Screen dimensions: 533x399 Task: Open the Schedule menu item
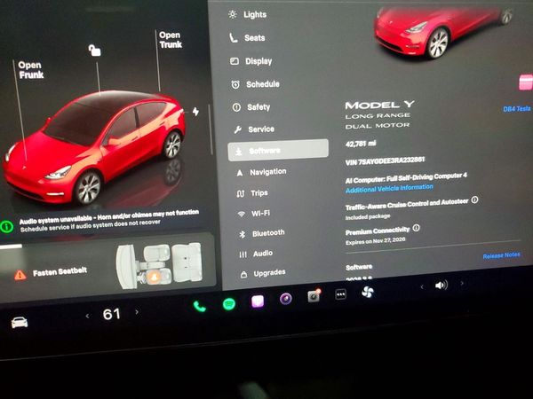coord(255,84)
